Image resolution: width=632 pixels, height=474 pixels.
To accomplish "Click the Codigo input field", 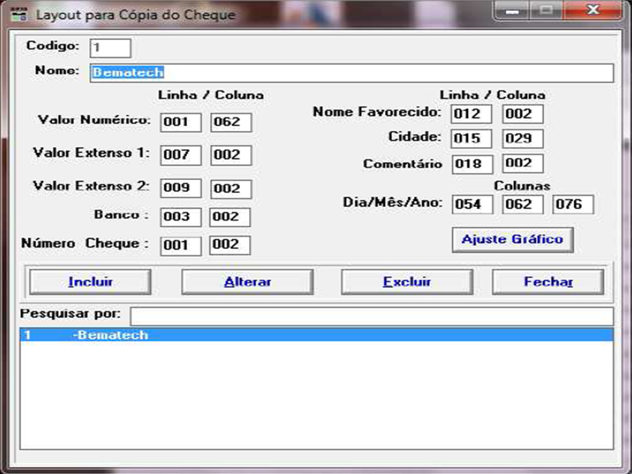I will pos(110,48).
